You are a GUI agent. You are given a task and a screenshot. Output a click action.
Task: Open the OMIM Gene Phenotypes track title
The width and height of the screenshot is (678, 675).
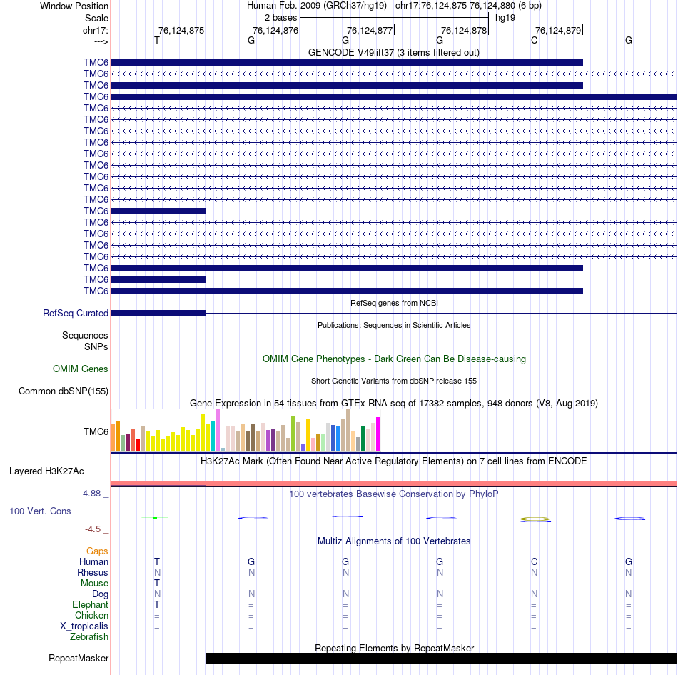tap(394, 359)
